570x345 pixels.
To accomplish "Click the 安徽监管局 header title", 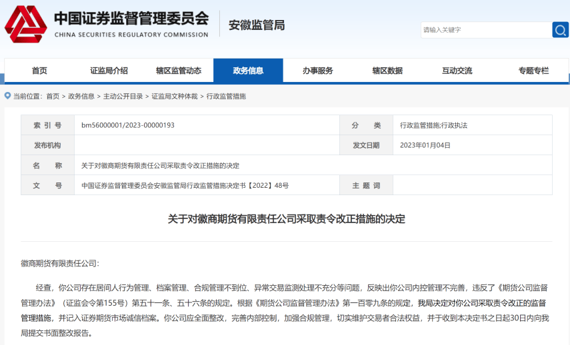I will (257, 25).
